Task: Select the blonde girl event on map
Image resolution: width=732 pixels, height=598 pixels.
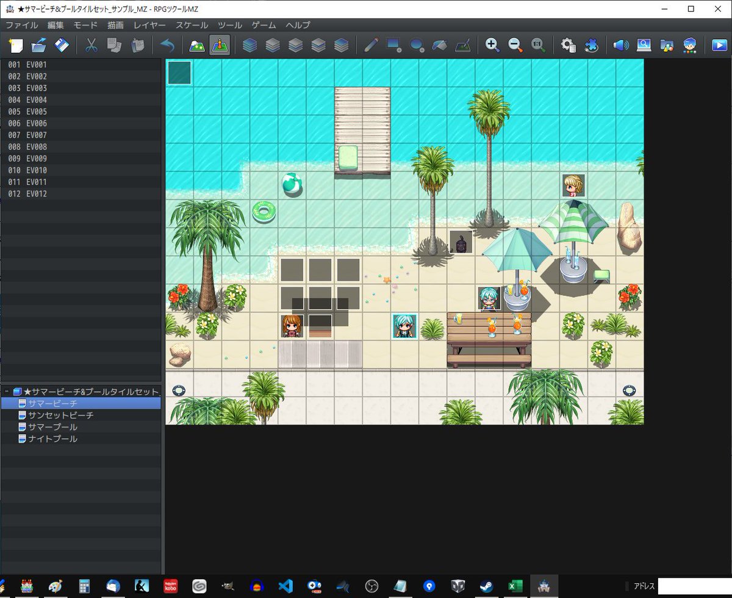Action: coord(573,186)
